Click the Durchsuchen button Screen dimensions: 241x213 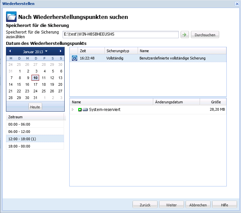tap(205, 35)
